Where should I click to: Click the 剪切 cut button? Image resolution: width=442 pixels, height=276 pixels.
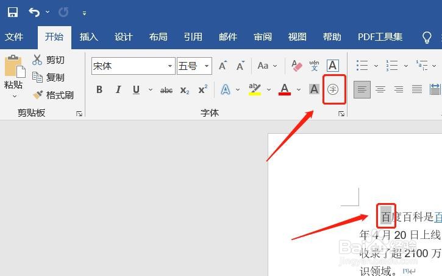click(x=48, y=60)
